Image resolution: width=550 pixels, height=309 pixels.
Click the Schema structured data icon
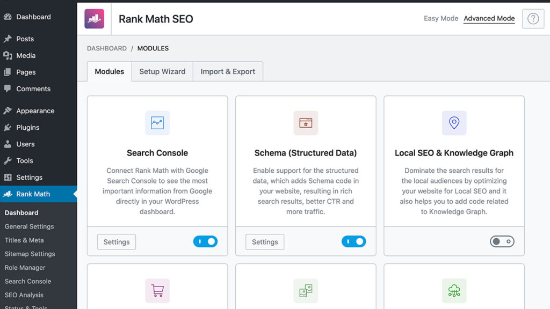(x=306, y=123)
